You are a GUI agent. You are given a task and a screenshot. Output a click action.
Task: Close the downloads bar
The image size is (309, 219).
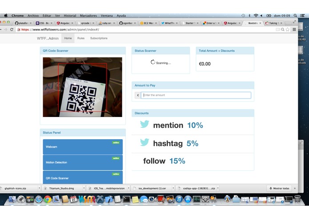coord(295,188)
